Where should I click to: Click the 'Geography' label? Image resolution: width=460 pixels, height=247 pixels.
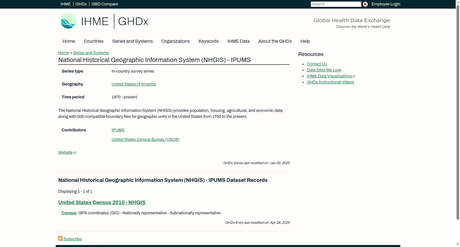pyautogui.click(x=72, y=84)
